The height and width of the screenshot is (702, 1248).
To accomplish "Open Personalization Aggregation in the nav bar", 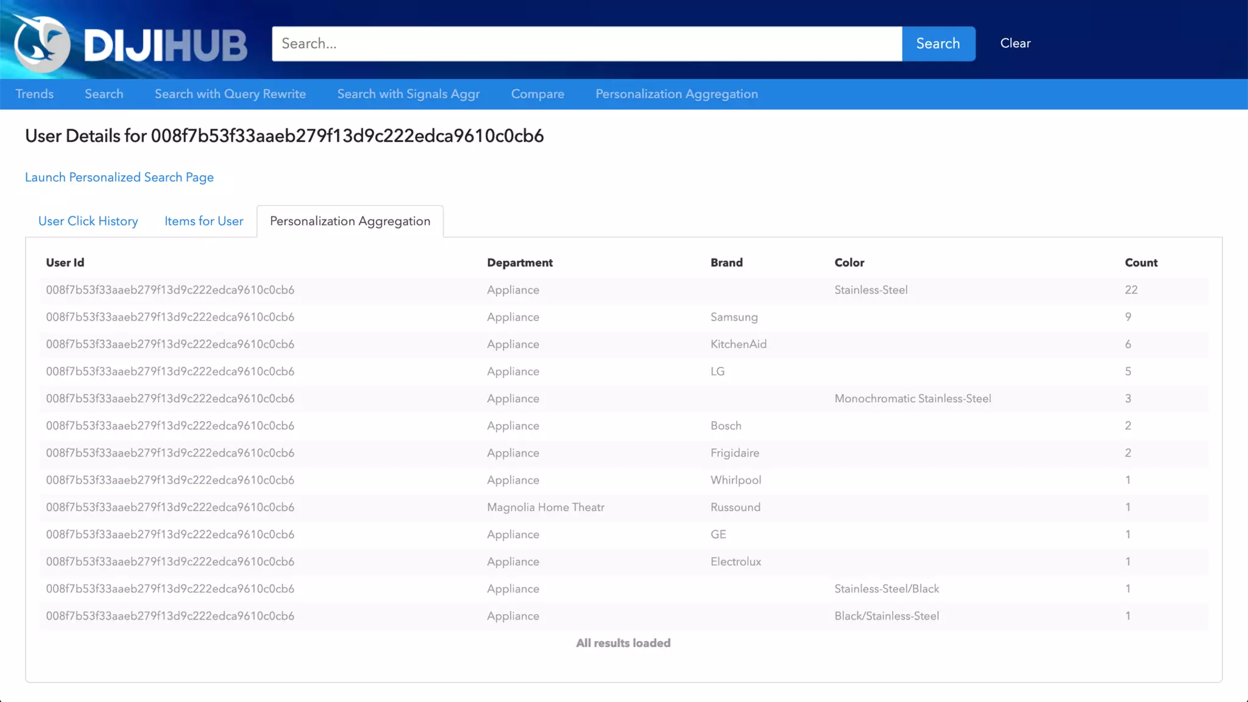I will tap(676, 94).
